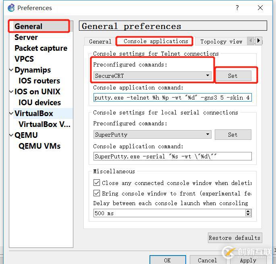The width and height of the screenshot is (276, 264).
Task: Click the serial console application command field
Action: (172, 156)
